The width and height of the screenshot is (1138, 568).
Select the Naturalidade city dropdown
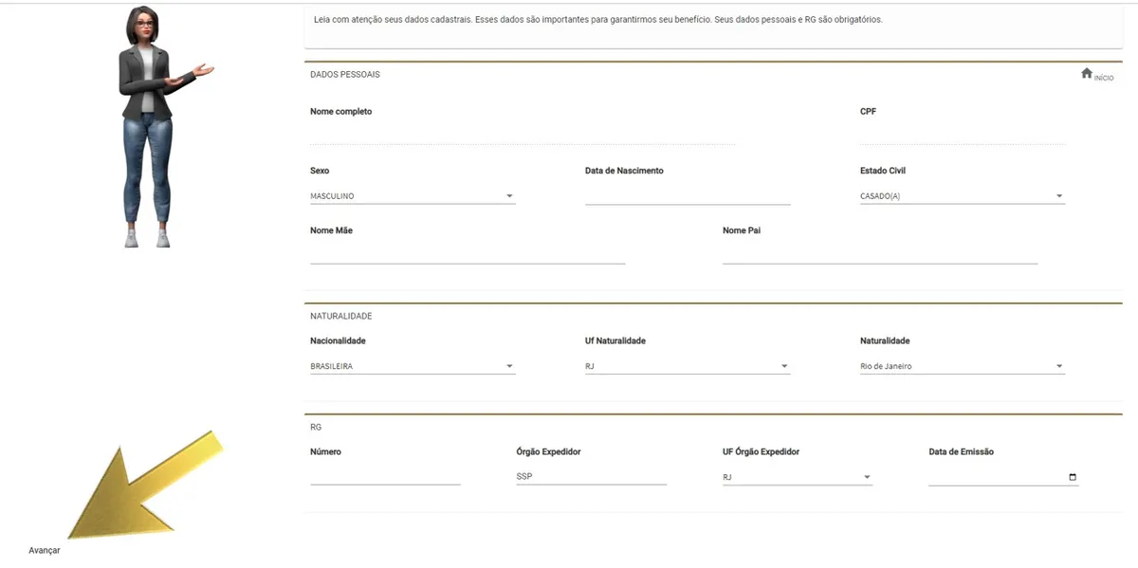(962, 366)
